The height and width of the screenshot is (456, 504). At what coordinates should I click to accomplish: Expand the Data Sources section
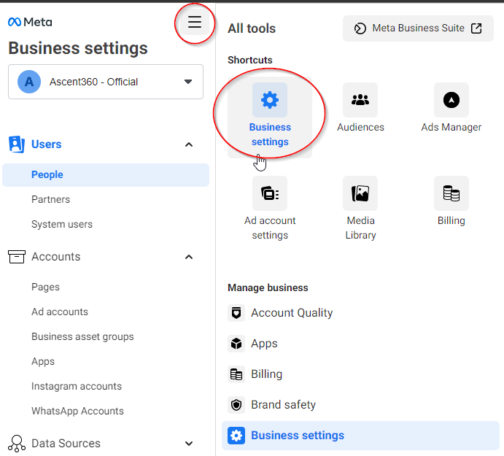pyautogui.click(x=189, y=444)
